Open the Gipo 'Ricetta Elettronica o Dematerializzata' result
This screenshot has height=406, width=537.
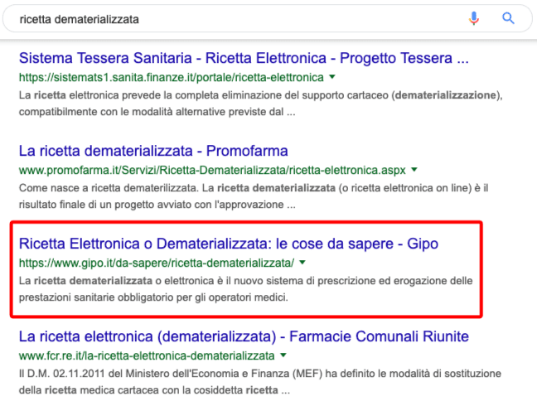click(x=228, y=244)
